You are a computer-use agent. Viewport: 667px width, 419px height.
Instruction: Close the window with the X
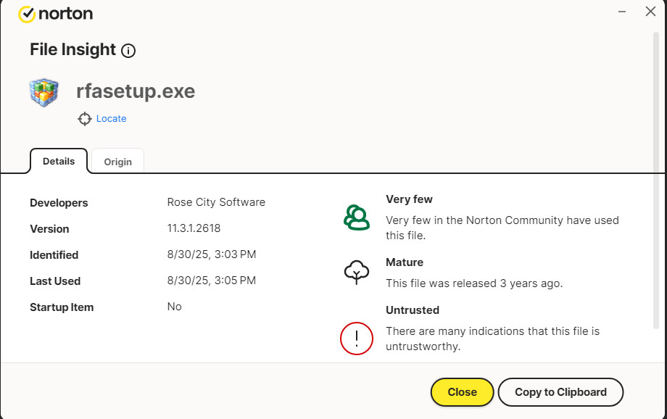650,12
